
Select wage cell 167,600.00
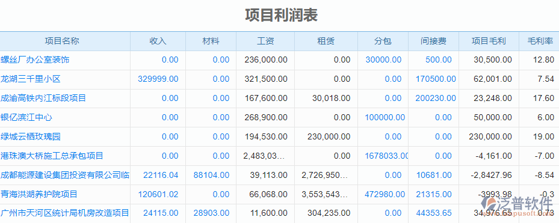266,99
